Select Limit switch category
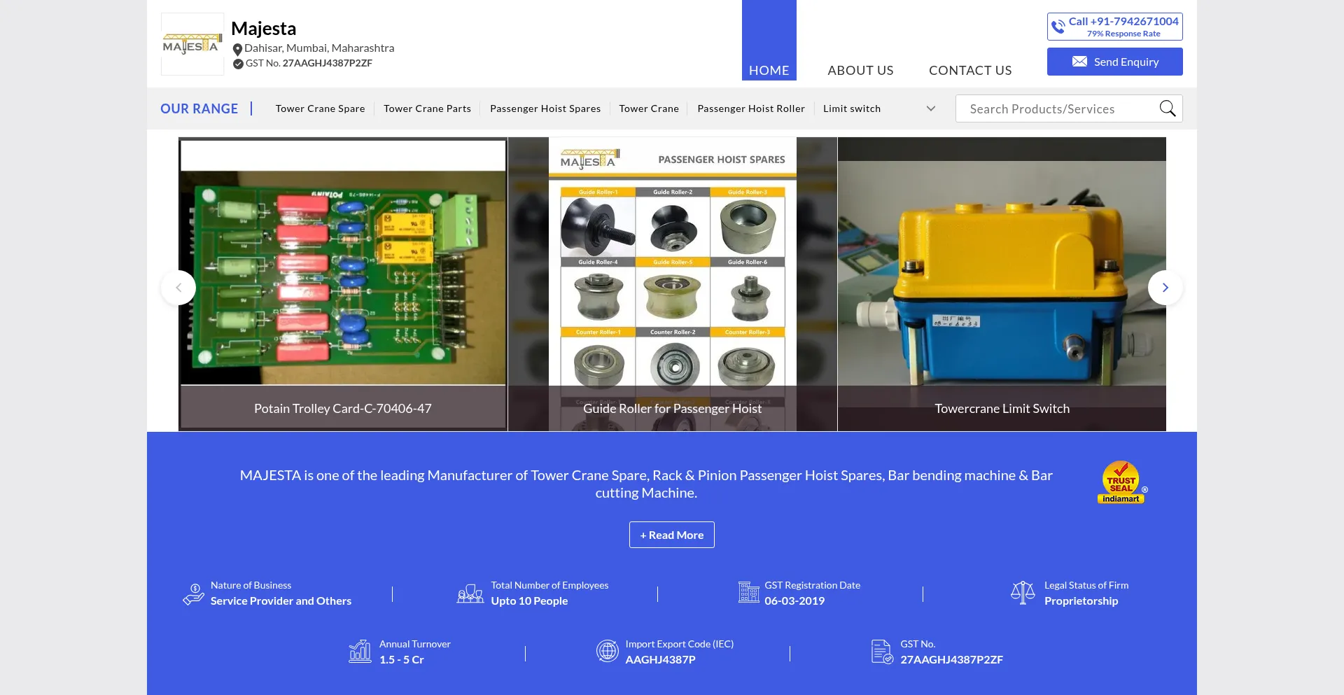1344x695 pixels. point(852,108)
